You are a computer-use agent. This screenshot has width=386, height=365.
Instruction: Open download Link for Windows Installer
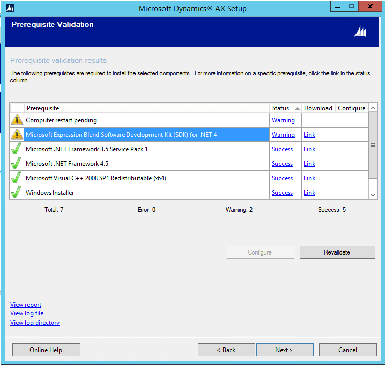coord(309,193)
